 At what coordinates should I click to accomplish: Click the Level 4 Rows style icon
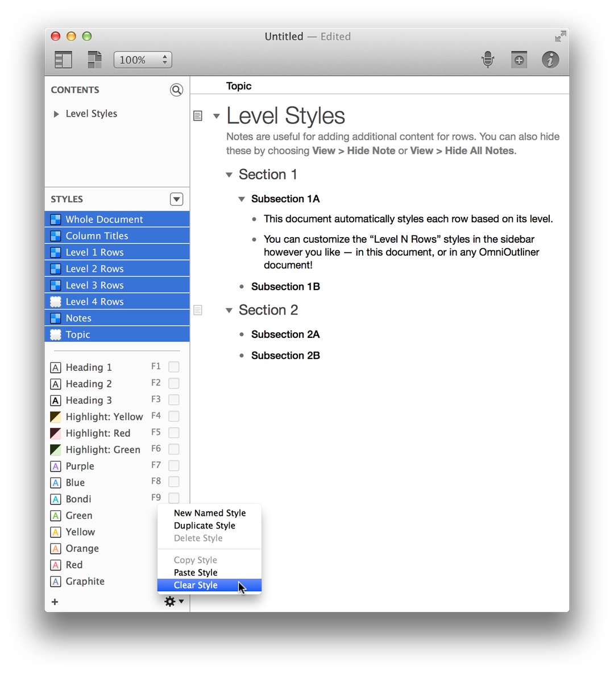coord(56,302)
